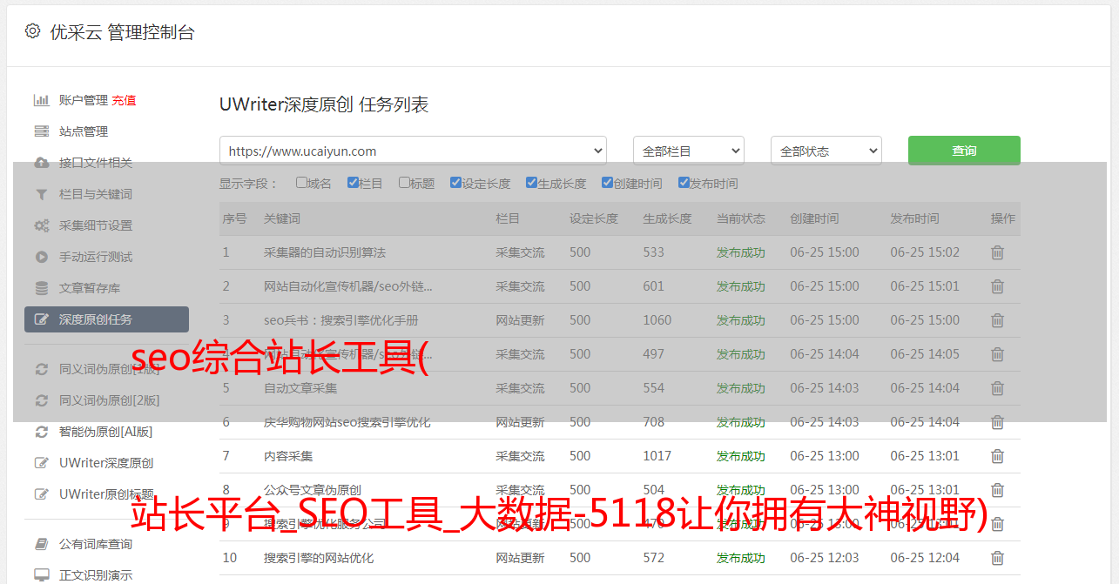
Task: Click keyword 采集器的自动识别算法
Action: click(325, 252)
